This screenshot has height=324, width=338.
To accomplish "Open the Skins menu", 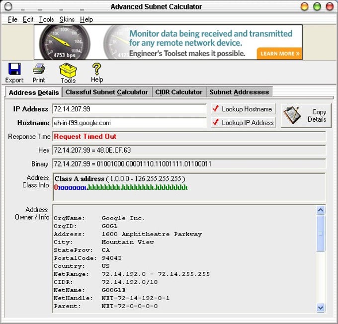I will tap(67, 19).
